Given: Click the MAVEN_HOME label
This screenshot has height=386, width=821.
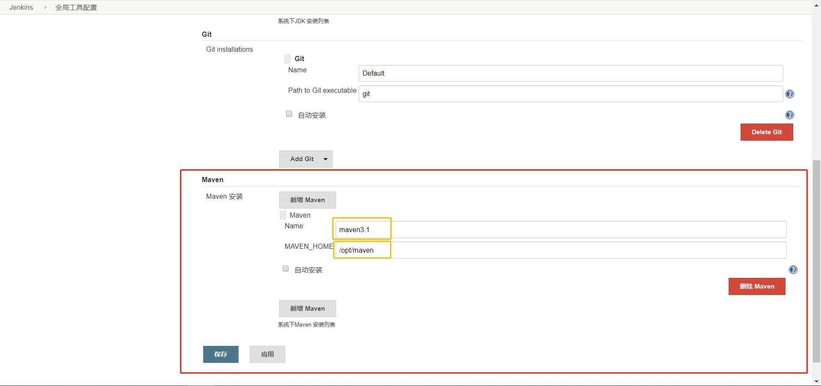Looking at the screenshot, I should click(309, 246).
